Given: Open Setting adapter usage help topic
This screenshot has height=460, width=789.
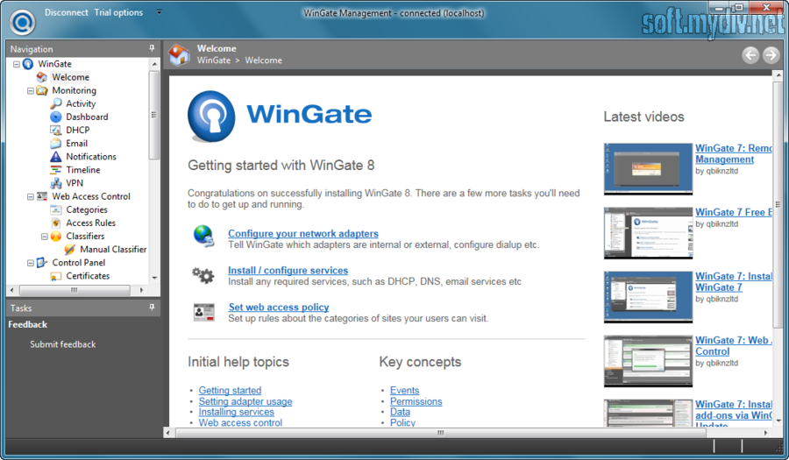Looking at the screenshot, I should click(245, 401).
